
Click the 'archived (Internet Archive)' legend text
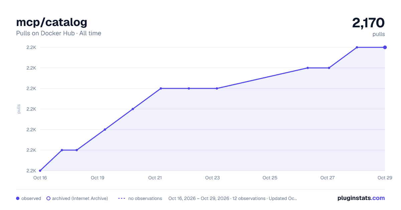point(80,198)
